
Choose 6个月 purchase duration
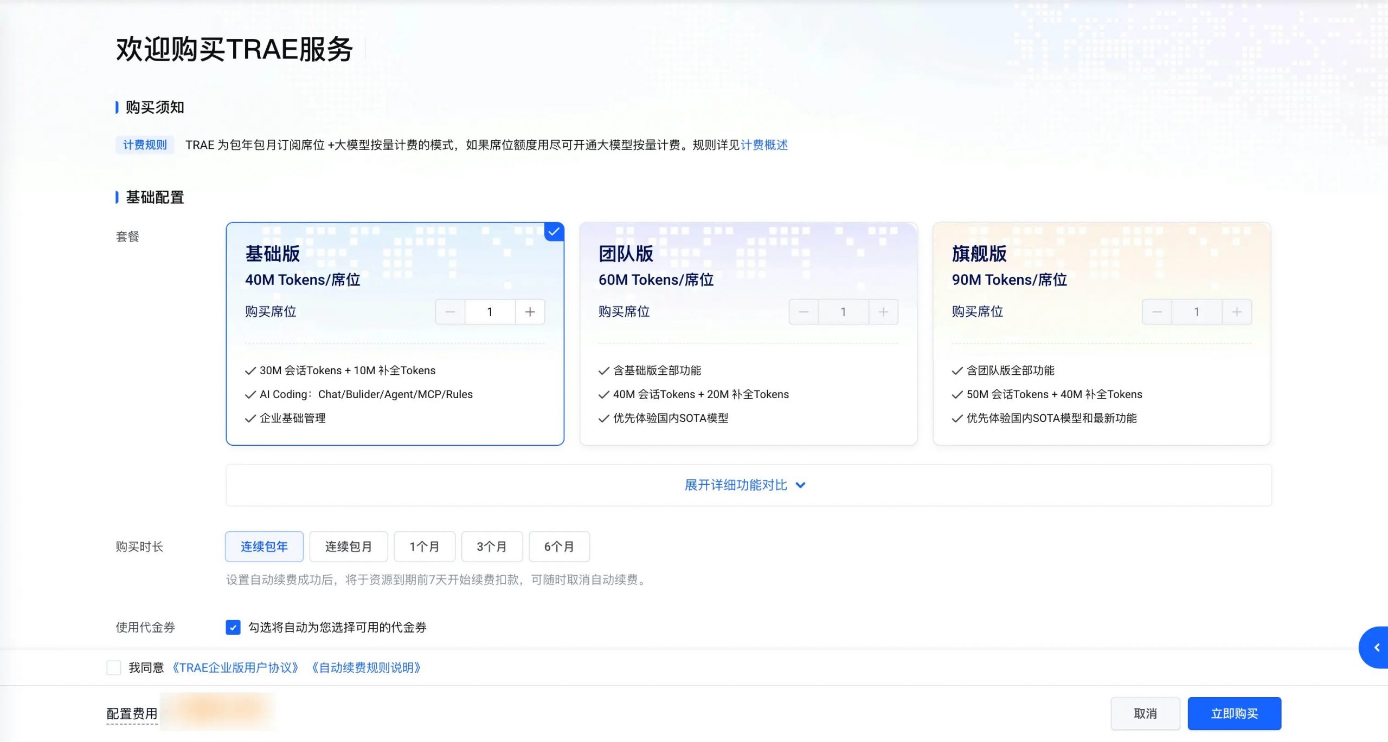point(559,546)
